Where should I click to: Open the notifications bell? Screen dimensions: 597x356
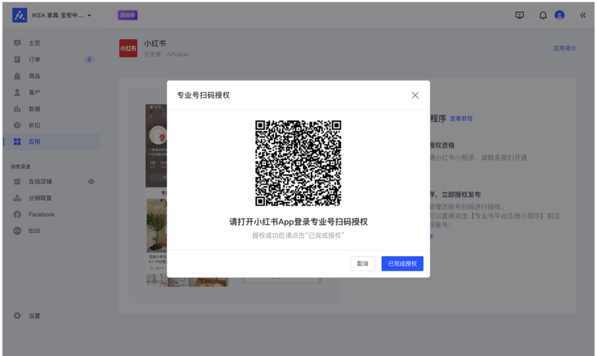click(543, 15)
